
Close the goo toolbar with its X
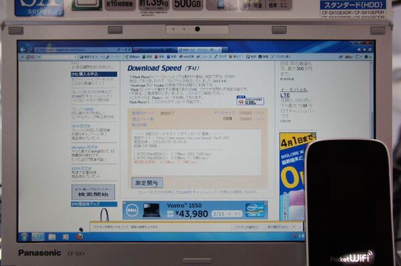coord(23,57)
